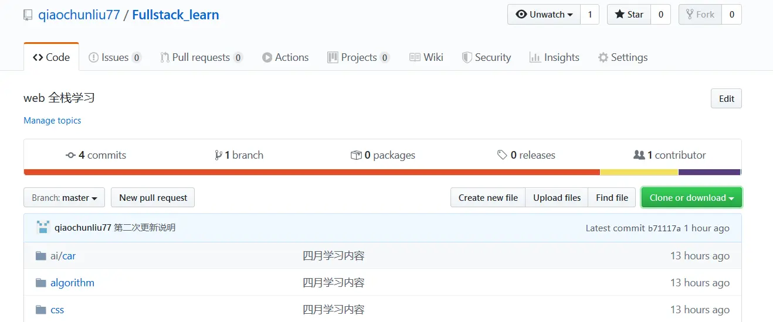Open the 四月学习内容 commit message in the algorithm row
This screenshot has width=773, height=322.
[x=334, y=283]
